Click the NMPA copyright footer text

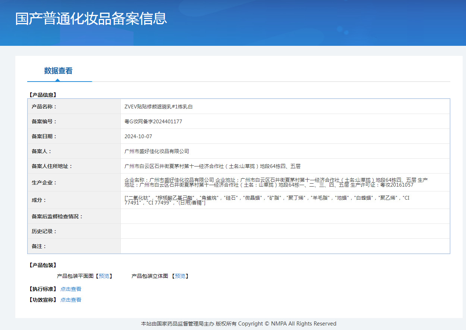tap(239, 324)
